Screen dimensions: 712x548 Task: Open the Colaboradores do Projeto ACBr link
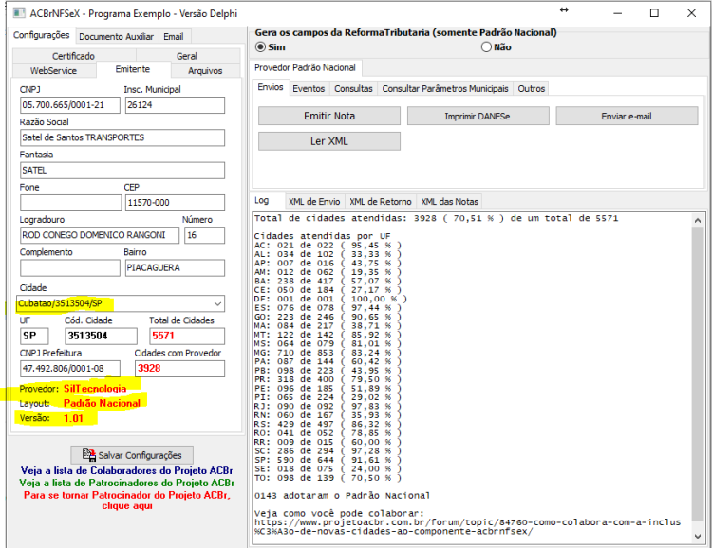(x=126, y=470)
